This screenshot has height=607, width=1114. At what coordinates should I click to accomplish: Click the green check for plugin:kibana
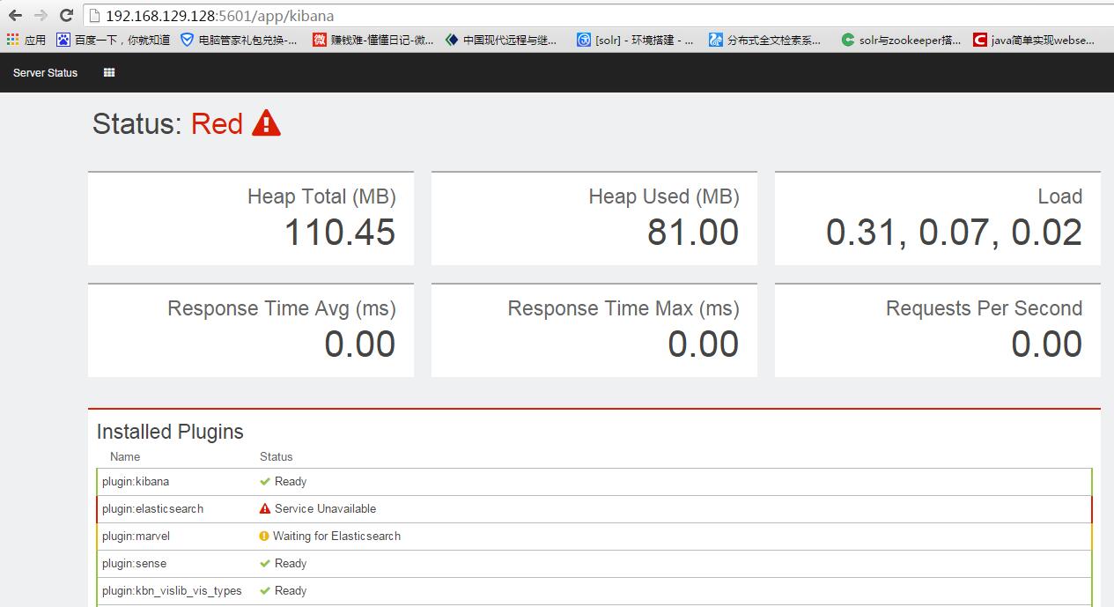(x=265, y=482)
